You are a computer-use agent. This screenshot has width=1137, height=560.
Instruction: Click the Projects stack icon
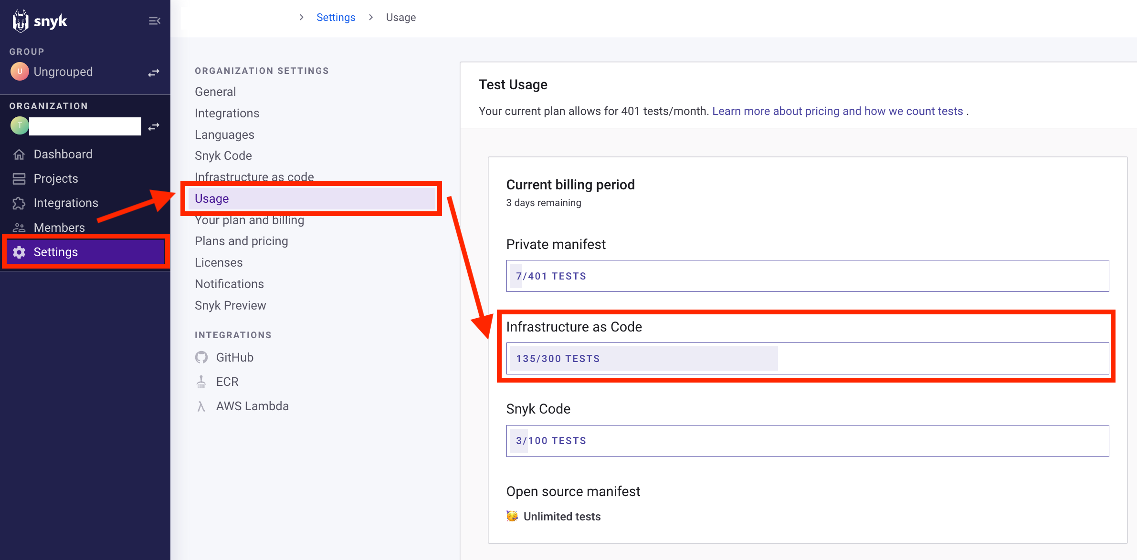point(19,178)
